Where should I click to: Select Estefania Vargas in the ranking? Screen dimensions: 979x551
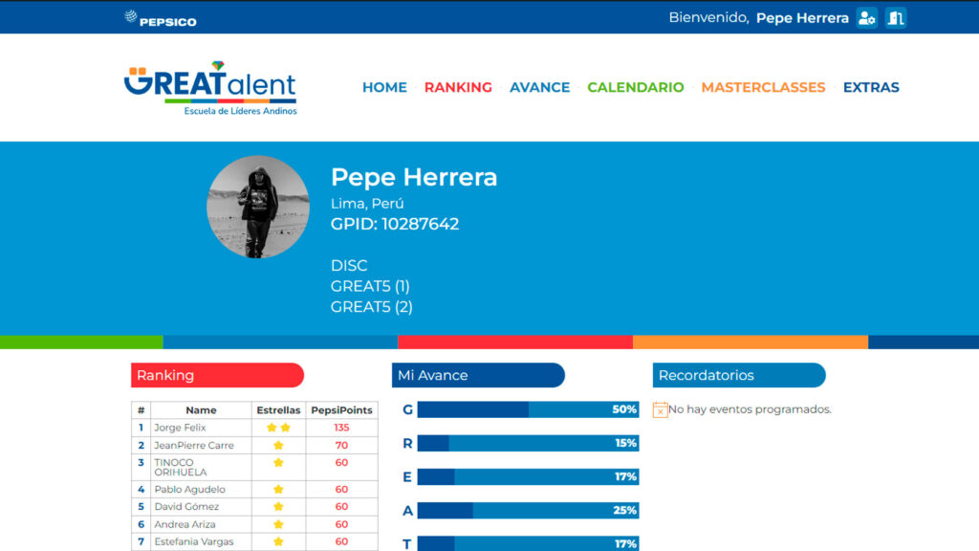tap(194, 541)
